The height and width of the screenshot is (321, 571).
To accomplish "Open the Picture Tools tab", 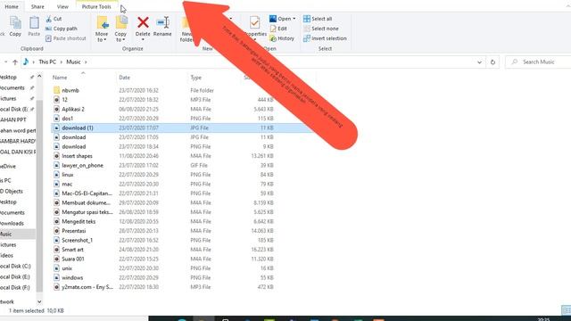I will 96,6.
